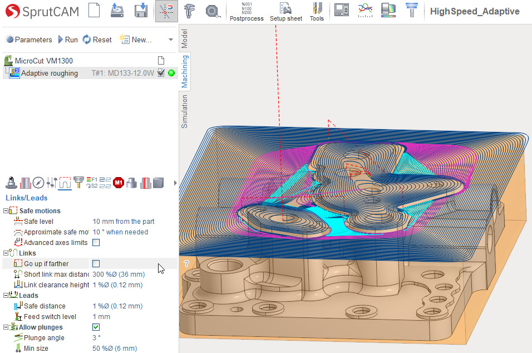The width and height of the screenshot is (532, 353).
Task: Create a new project file
Action: click(x=94, y=10)
